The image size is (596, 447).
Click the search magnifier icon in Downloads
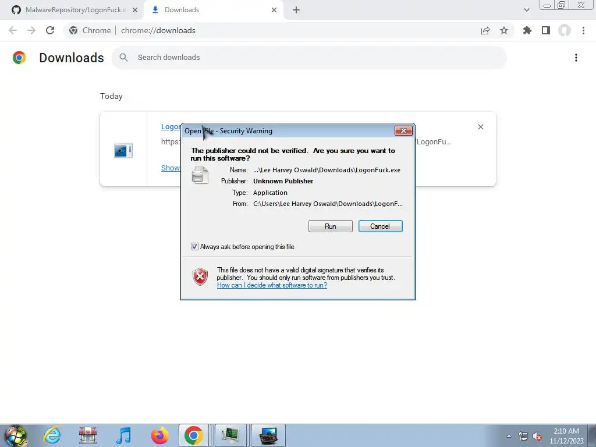(x=123, y=58)
